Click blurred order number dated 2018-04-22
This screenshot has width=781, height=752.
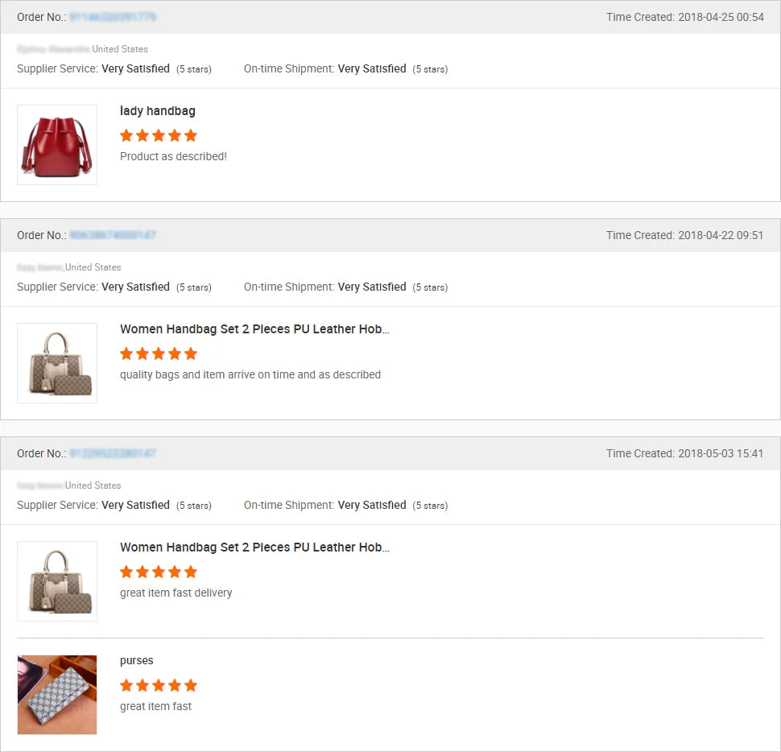point(113,235)
